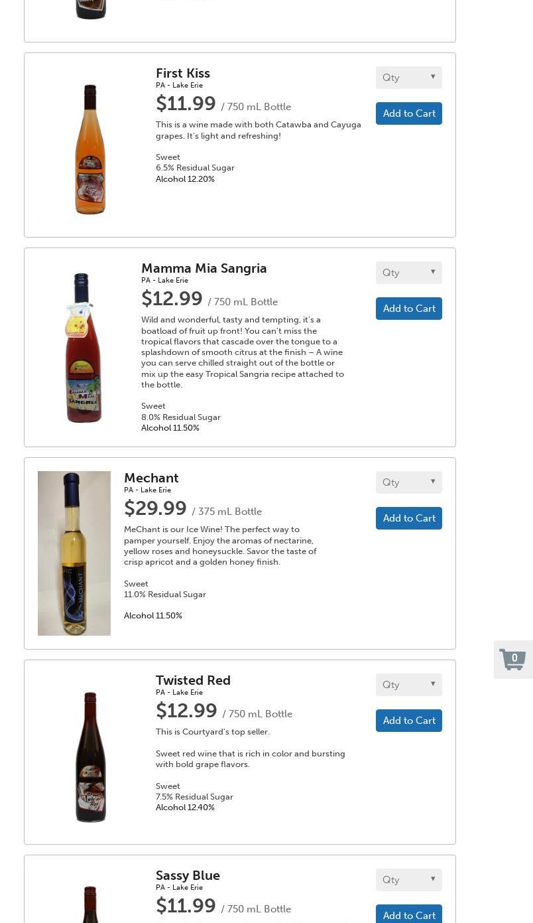
Task: Open Qty dropdown for Mamma Mia Sangria
Action: (x=408, y=273)
